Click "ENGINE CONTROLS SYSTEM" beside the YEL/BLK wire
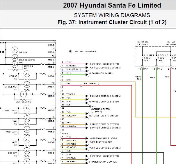 click(105, 96)
